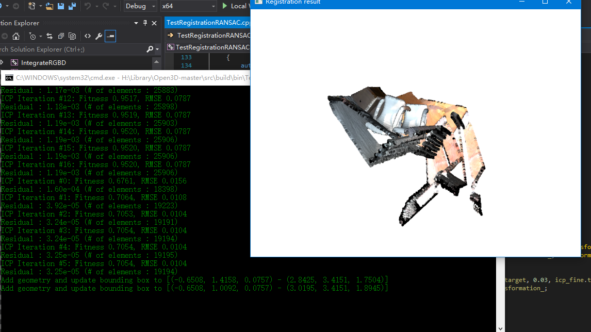Toggle auto-hide with the Solution Explorer pin
This screenshot has height=332, width=591.
(145, 23)
